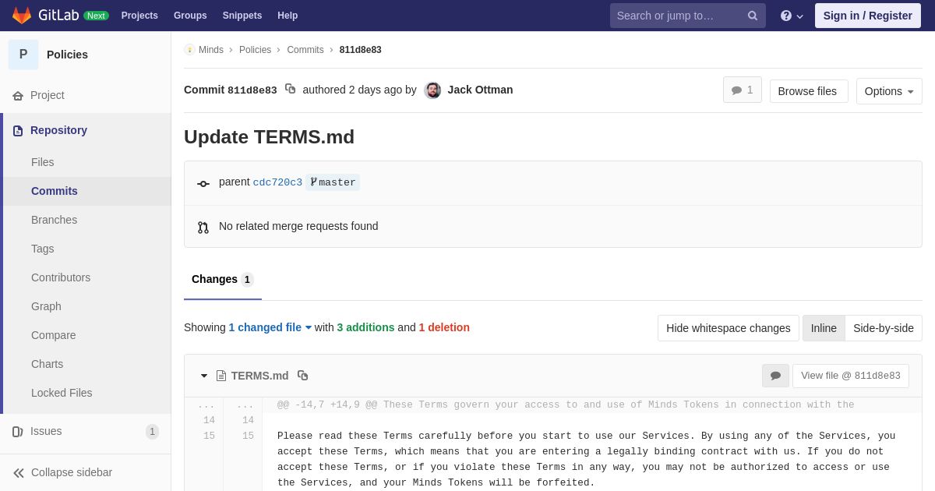Image resolution: width=935 pixels, height=491 pixels.
Task: Click the TERMS.md file document icon
Action: point(221,376)
